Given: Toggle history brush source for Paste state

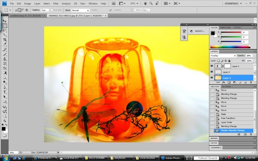Looking at the screenshot, I should coord(212,114).
